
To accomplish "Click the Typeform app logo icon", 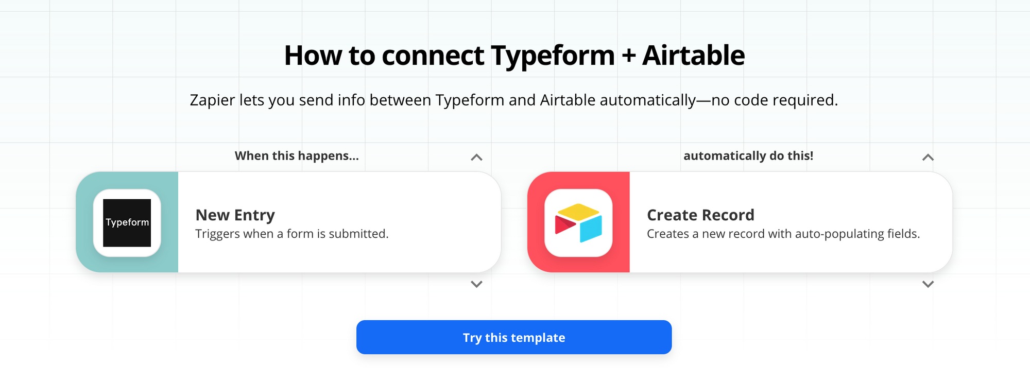I will 127,222.
